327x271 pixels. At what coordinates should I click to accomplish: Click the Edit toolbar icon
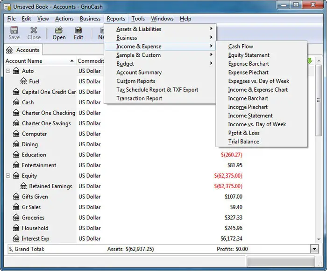(78, 30)
